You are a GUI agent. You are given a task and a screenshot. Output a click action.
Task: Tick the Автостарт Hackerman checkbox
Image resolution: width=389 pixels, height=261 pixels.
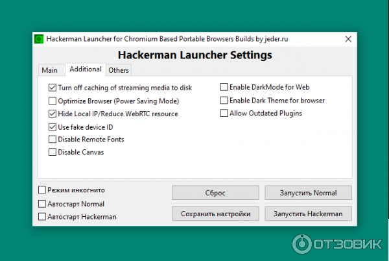point(42,217)
